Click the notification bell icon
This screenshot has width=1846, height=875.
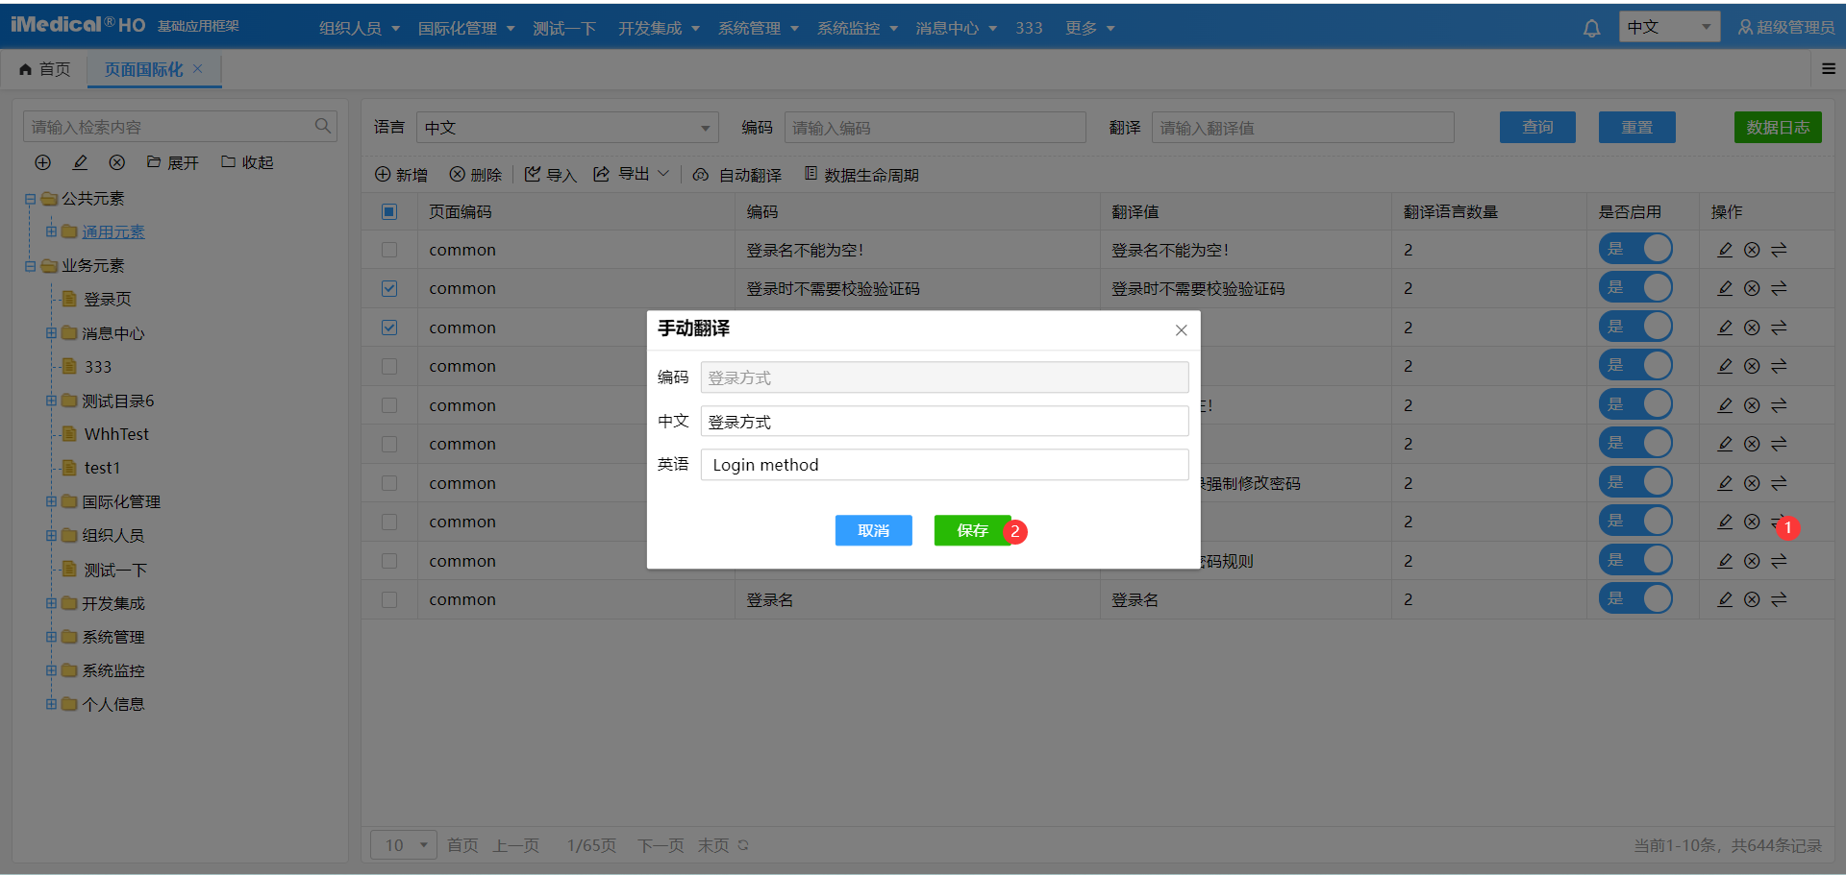click(1591, 28)
